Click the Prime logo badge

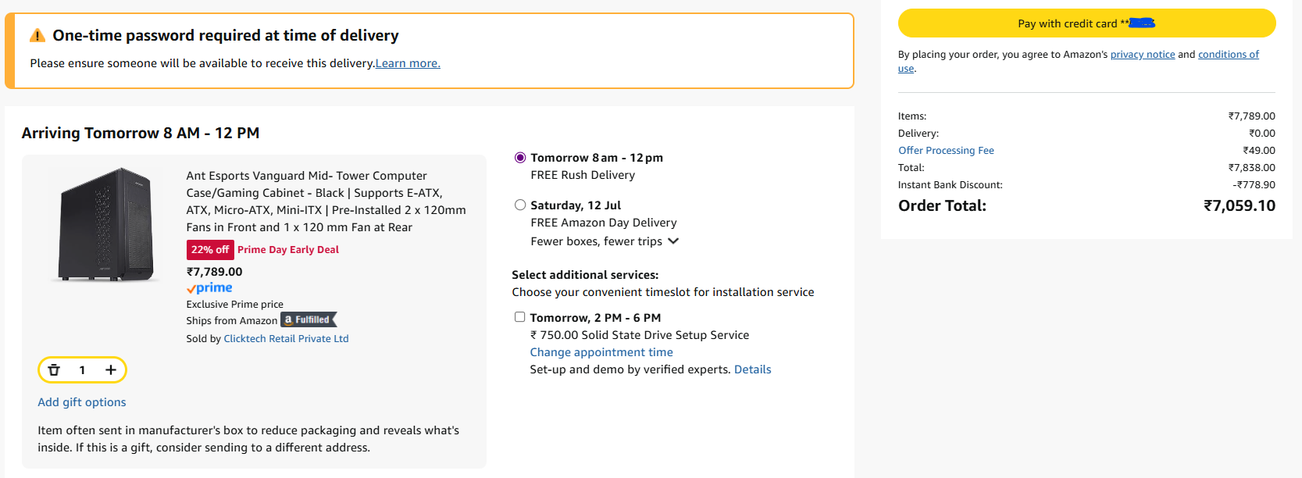(x=209, y=288)
